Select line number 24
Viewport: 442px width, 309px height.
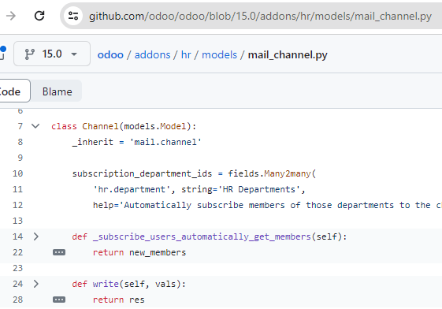pos(17,284)
